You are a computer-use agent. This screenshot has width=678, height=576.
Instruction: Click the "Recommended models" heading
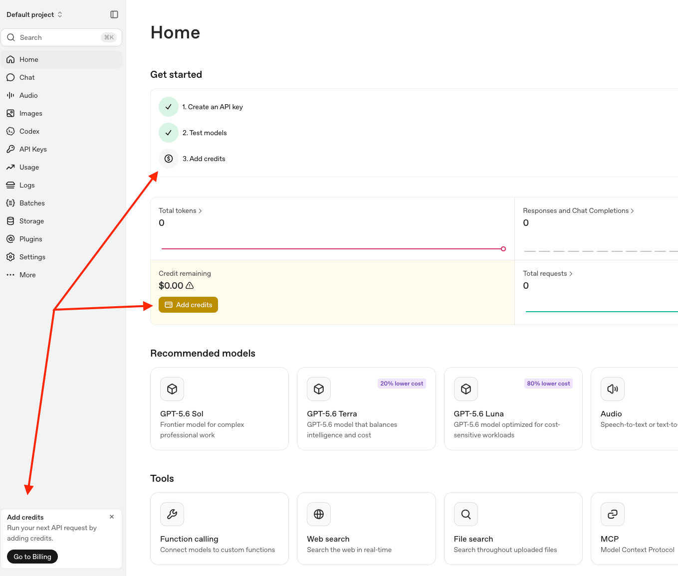[203, 353]
